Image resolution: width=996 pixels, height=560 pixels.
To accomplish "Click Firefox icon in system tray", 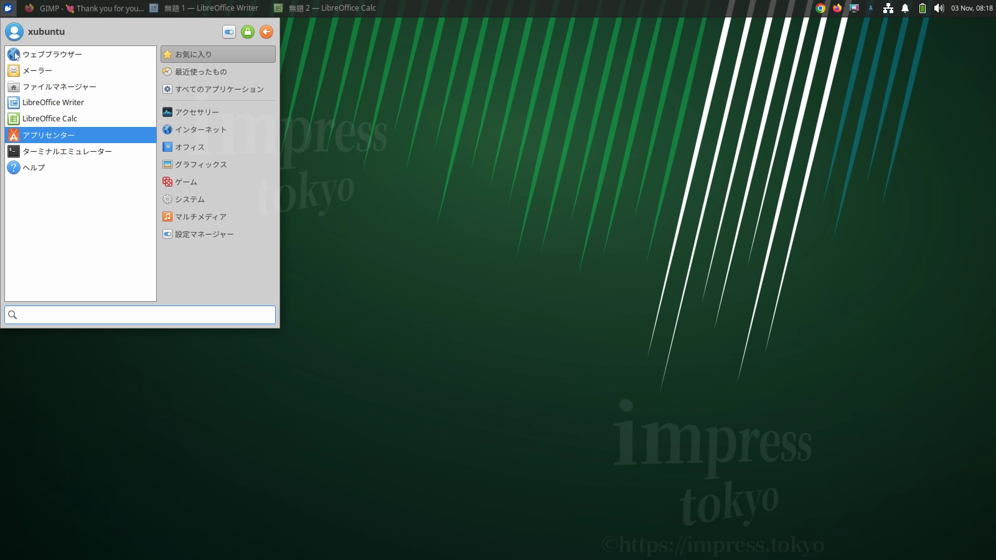I will click(x=837, y=8).
